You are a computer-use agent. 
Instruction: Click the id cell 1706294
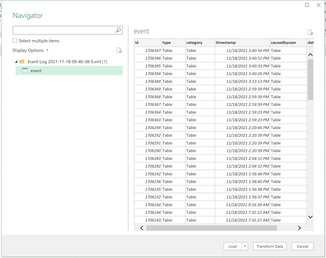pos(147,128)
